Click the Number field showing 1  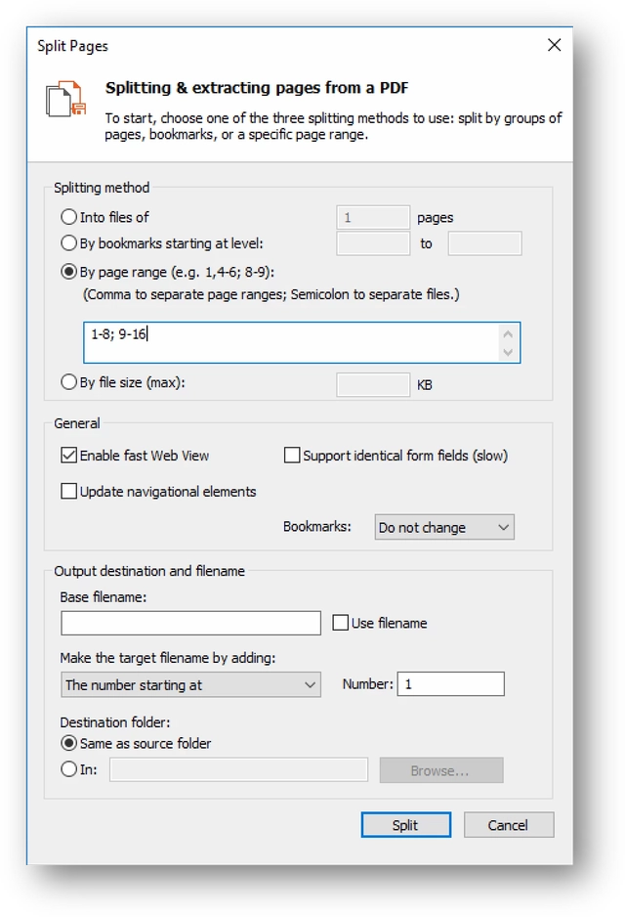coord(450,684)
